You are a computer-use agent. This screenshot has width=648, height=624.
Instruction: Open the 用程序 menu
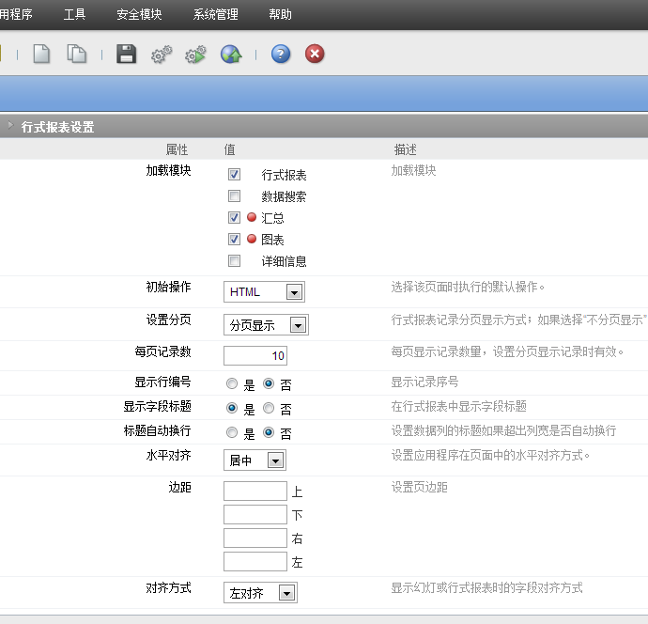16,14
